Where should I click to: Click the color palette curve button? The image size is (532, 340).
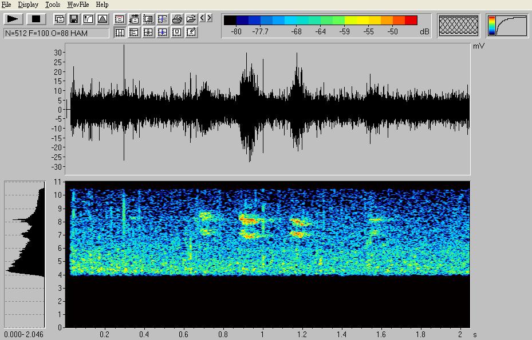507,26
